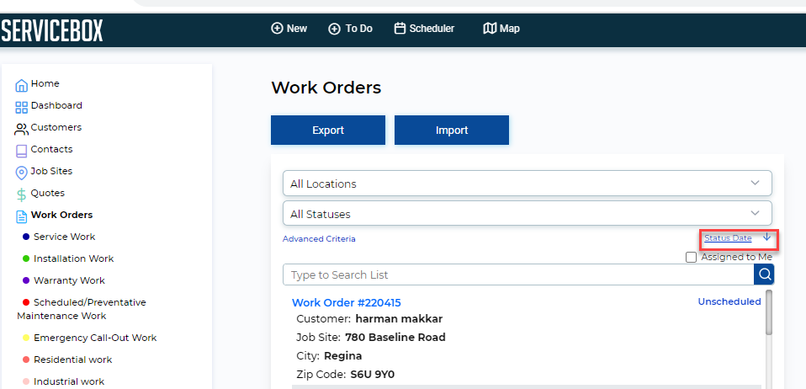The width and height of the screenshot is (806, 389).
Task: Click the plus icon beside To Do
Action: (x=334, y=29)
